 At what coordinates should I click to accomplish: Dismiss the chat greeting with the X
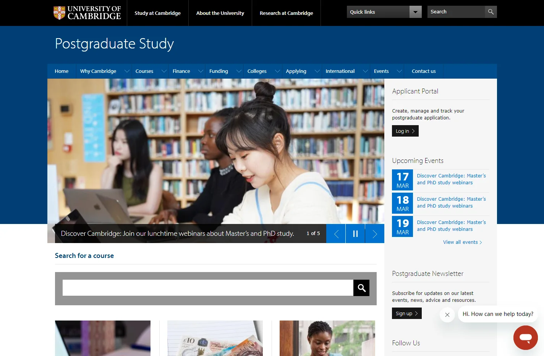pyautogui.click(x=447, y=315)
